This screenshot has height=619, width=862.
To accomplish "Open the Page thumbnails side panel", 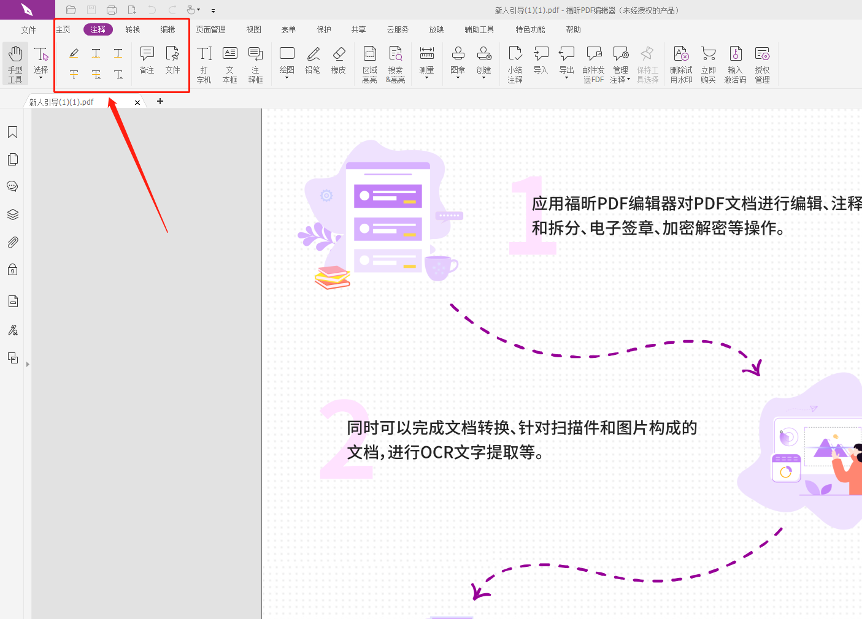I will (x=12, y=159).
